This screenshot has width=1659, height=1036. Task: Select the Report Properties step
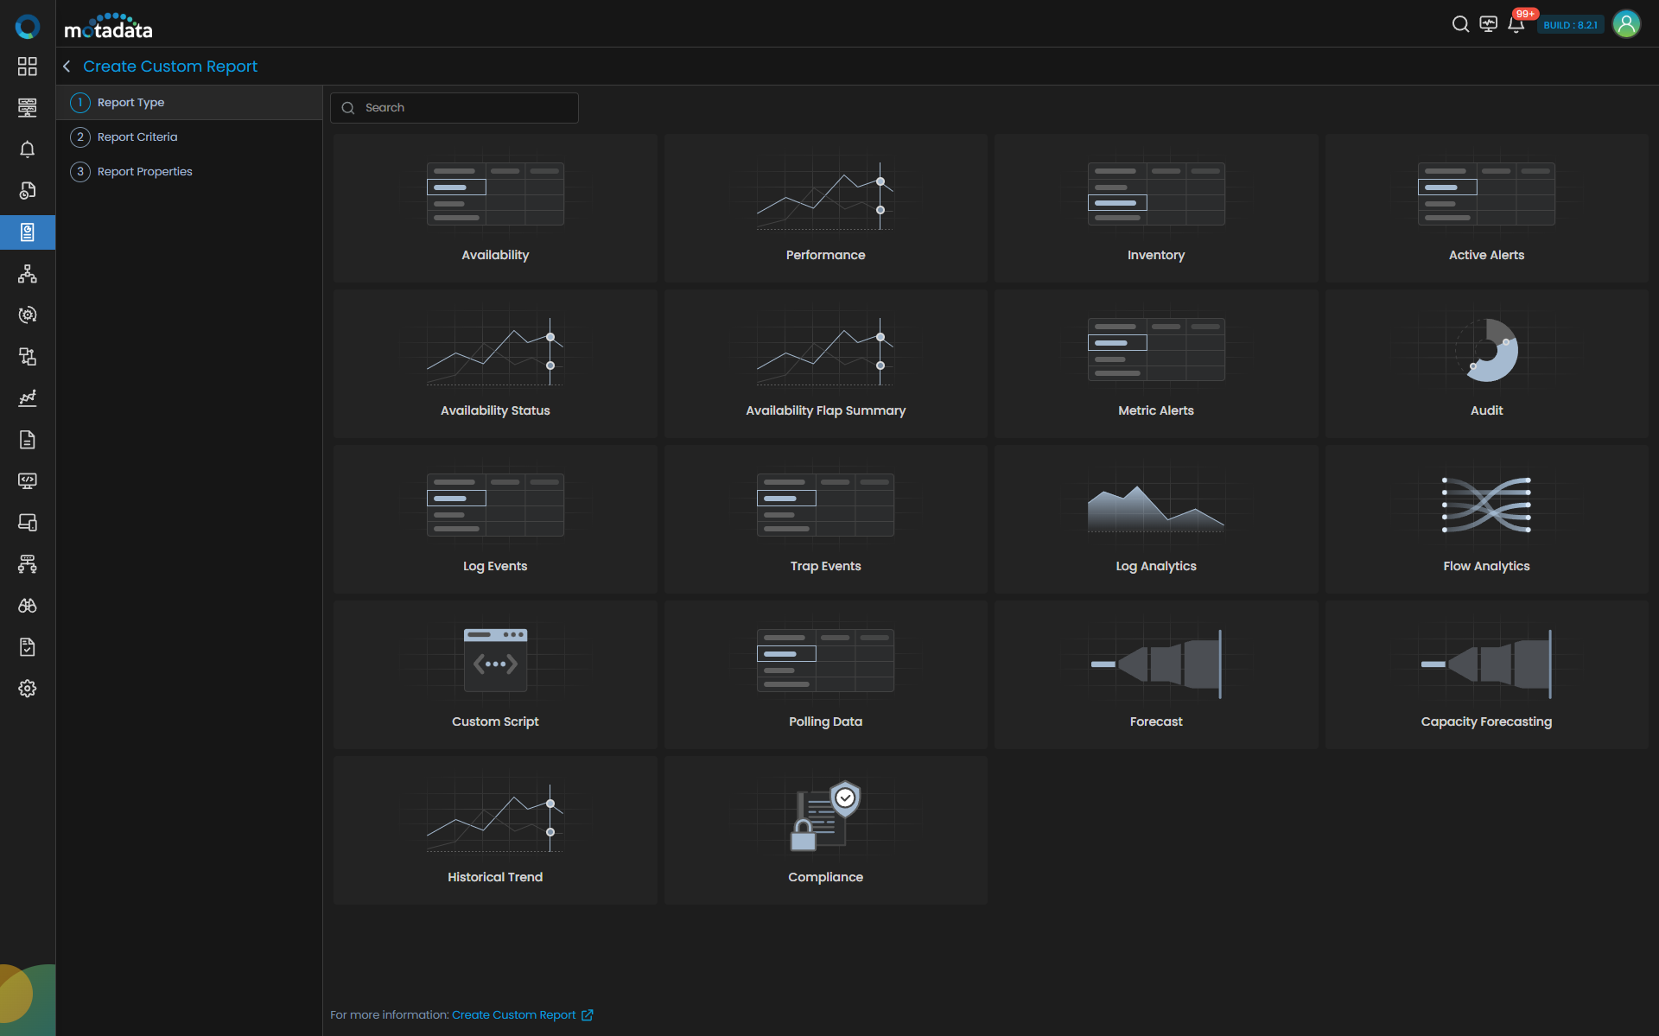[x=144, y=171]
